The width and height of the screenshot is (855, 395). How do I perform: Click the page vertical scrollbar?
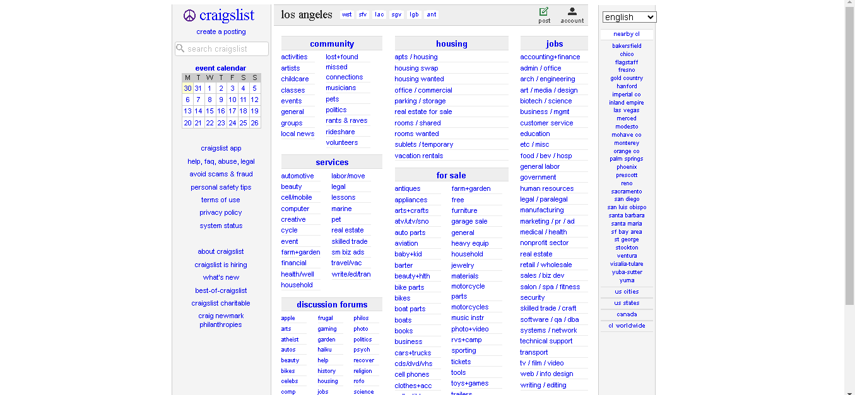coord(849,197)
